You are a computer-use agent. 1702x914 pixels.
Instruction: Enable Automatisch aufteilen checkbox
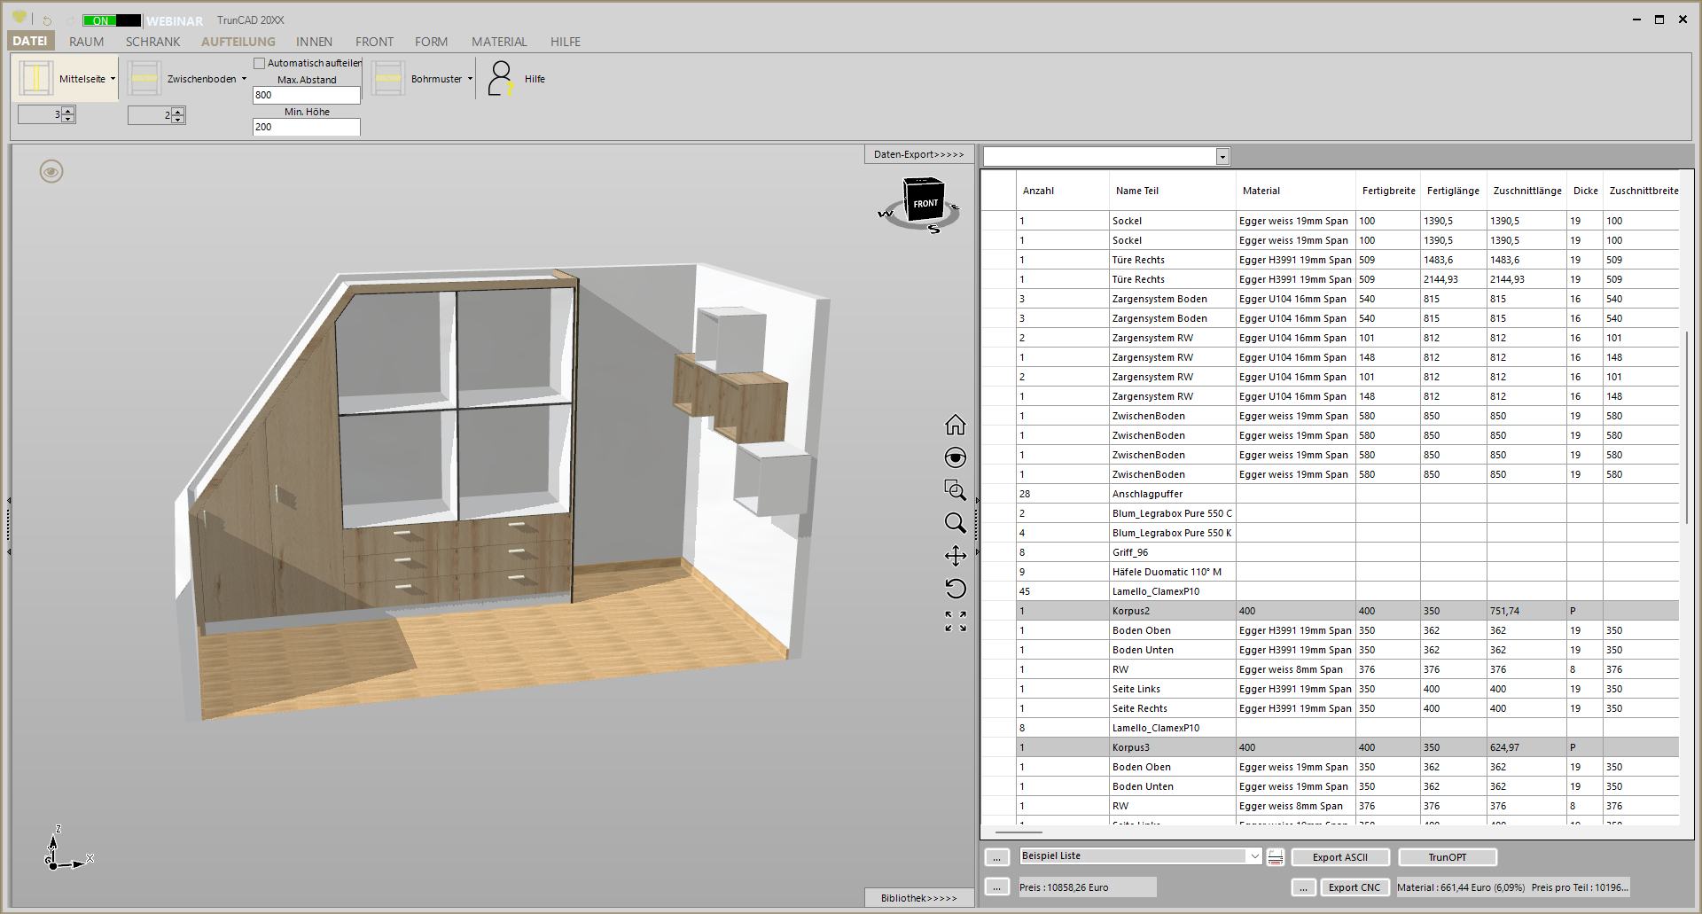(260, 63)
